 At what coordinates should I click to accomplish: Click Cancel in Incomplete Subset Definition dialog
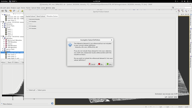[92, 64]
